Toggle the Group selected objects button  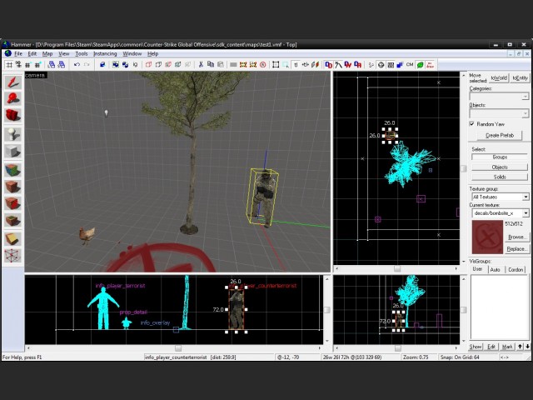tap(116, 65)
